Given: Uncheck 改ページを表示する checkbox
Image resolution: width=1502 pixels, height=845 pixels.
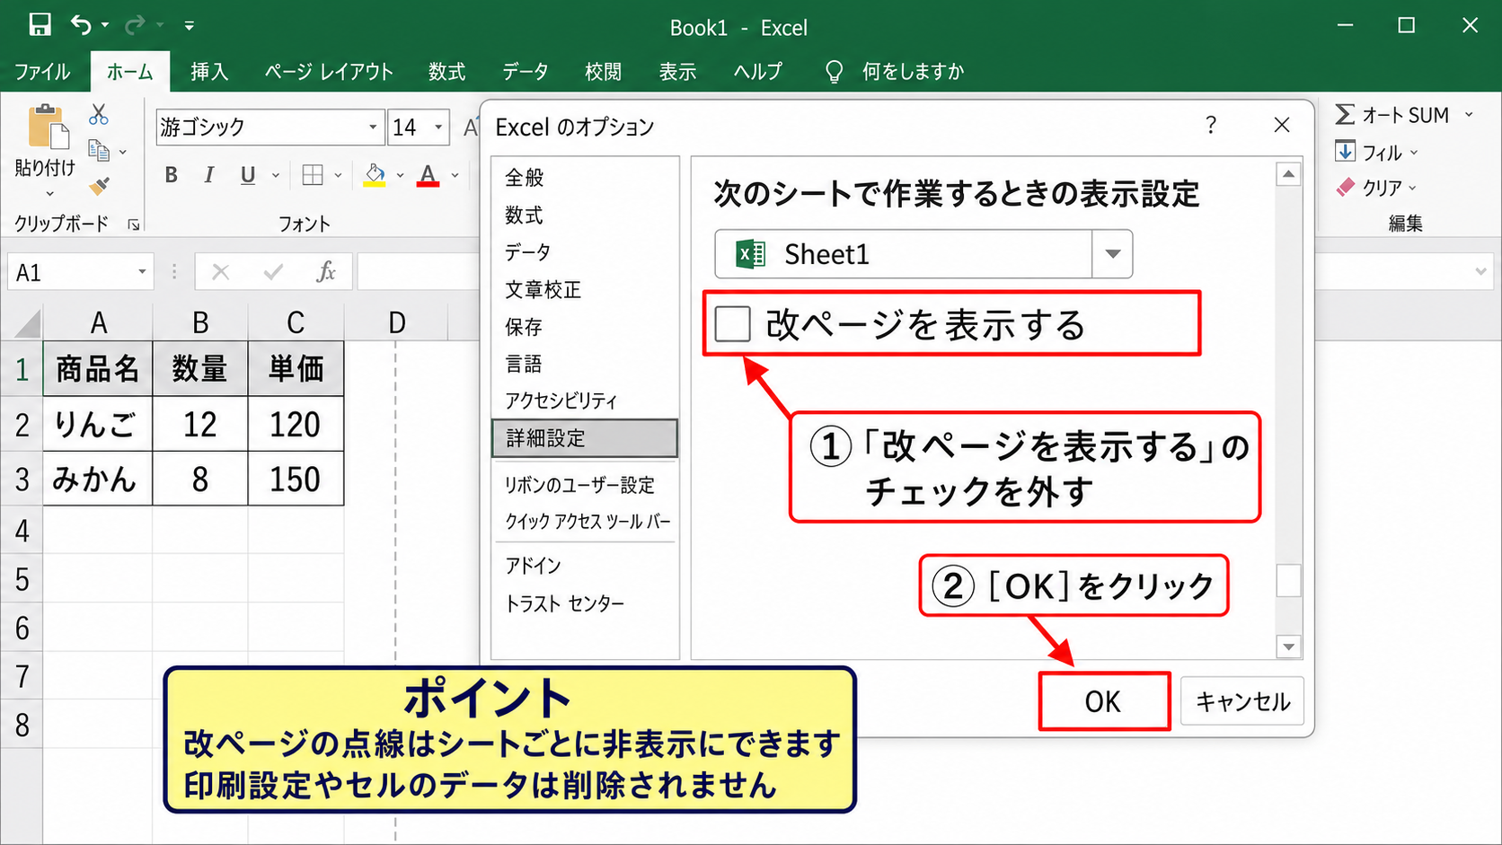Looking at the screenshot, I should [732, 324].
